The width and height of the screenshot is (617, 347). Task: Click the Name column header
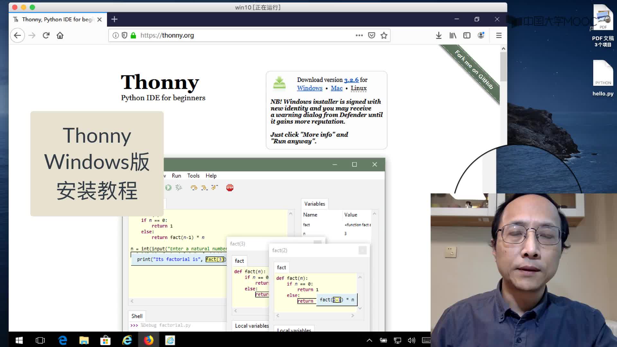point(310,215)
